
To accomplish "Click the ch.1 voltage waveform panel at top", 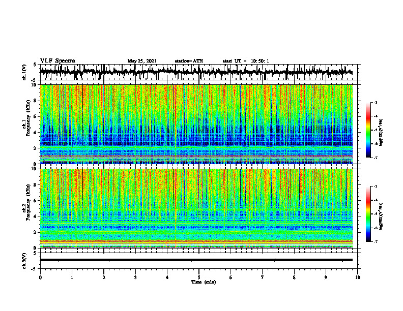I will tap(198, 72).
